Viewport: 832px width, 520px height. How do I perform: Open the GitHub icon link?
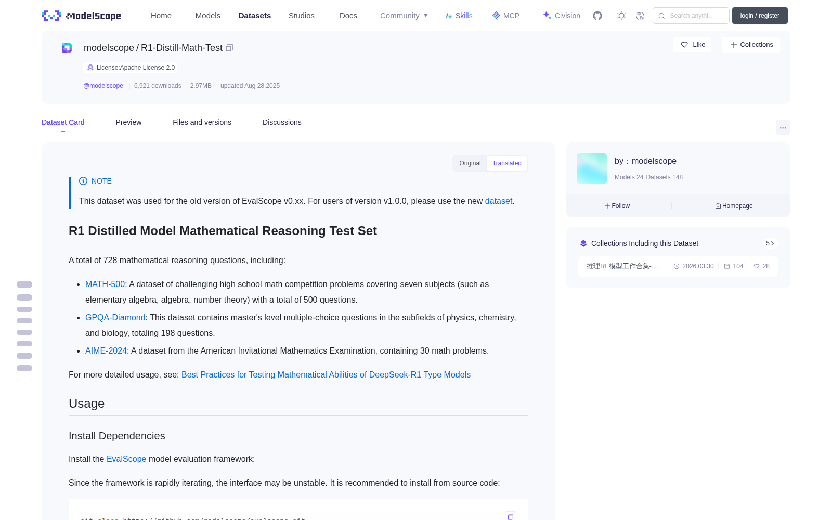597,16
